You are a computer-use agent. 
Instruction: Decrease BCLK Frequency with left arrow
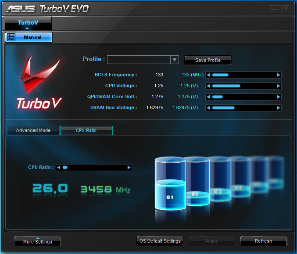[x=208, y=75]
